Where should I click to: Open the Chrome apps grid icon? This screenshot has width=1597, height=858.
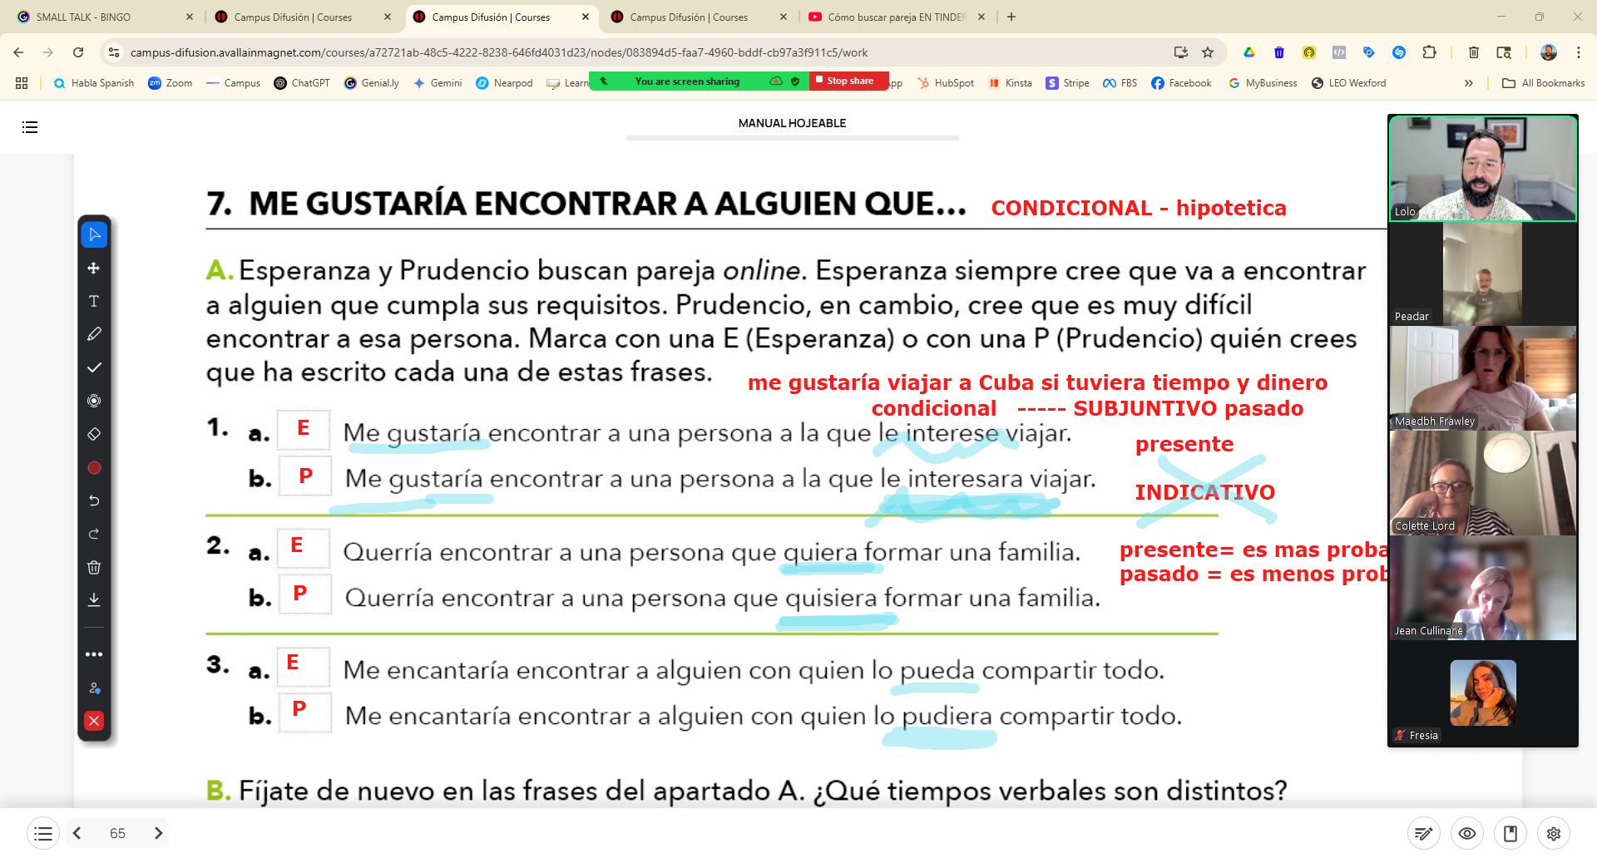click(22, 83)
